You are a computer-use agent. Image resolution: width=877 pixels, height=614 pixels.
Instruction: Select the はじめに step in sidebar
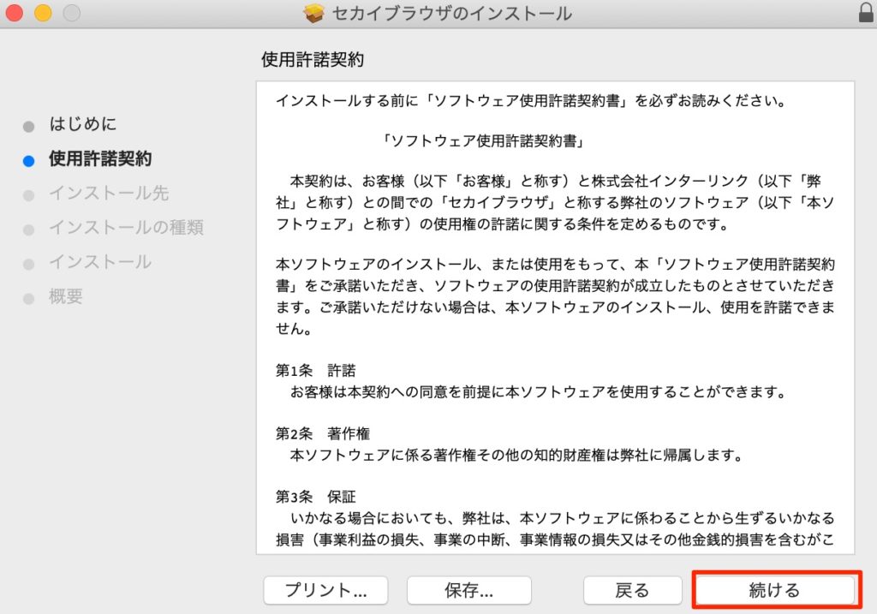pos(83,123)
